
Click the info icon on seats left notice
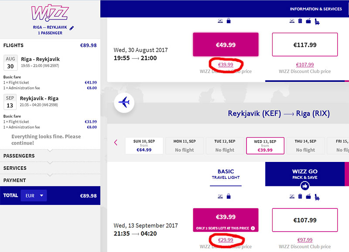[253, 228]
